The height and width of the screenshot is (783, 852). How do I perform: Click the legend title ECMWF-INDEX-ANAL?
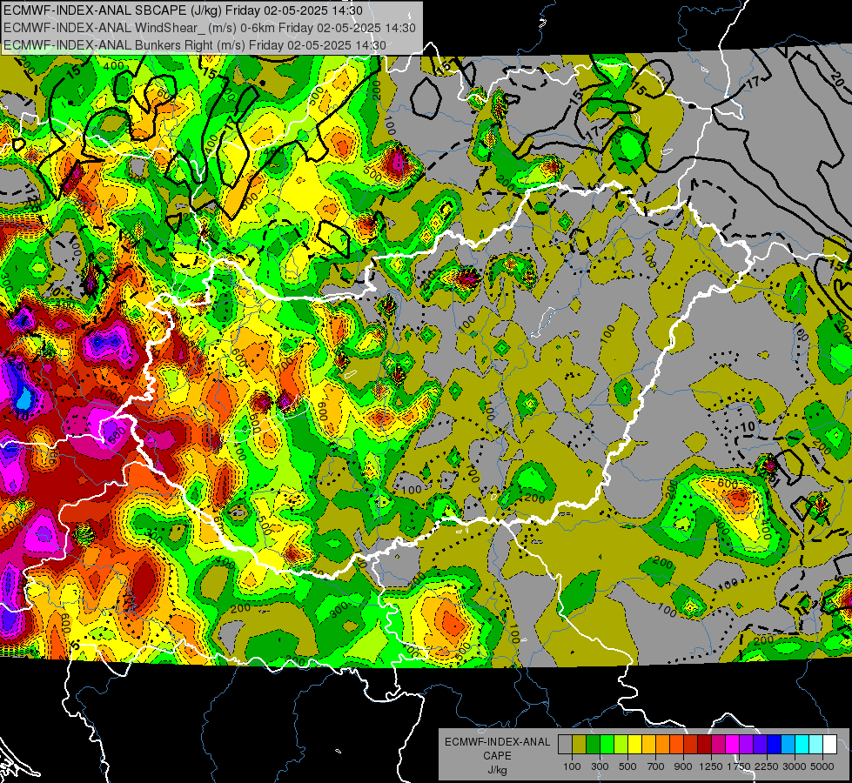pos(497,742)
